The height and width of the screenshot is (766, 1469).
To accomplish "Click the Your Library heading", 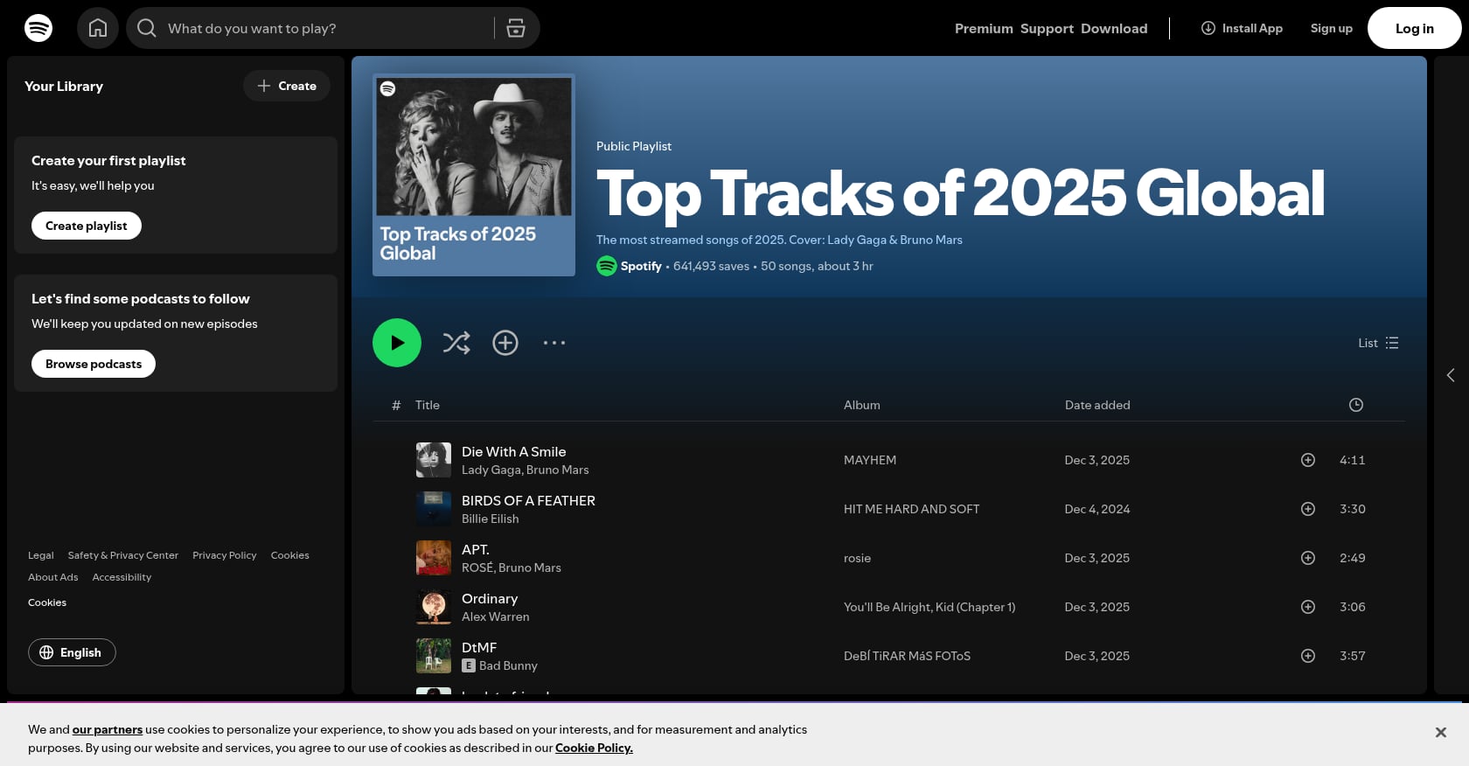I will click(x=64, y=86).
